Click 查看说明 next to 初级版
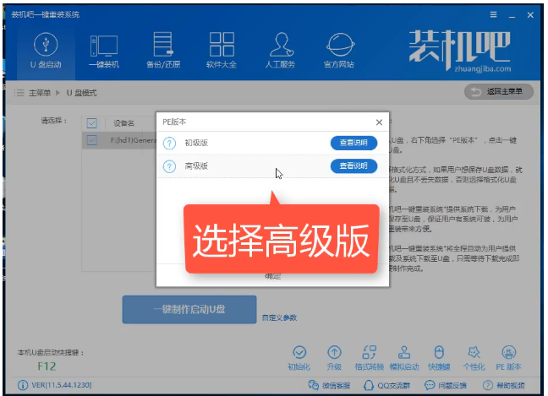This screenshot has width=548, height=396. [x=353, y=143]
